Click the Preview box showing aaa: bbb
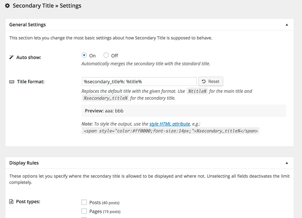The width and height of the screenshot is (302, 218). 184,111
